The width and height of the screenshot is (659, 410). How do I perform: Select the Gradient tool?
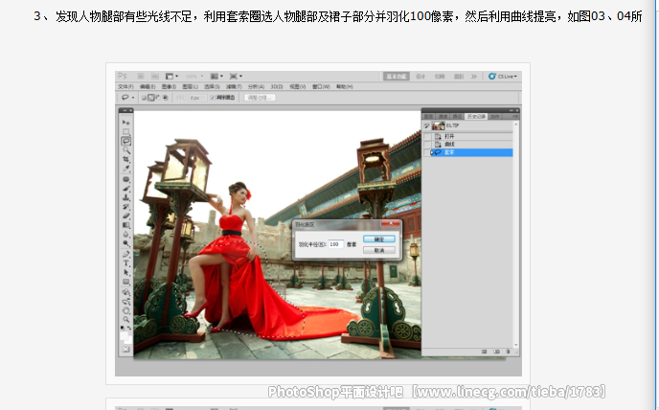(x=125, y=225)
